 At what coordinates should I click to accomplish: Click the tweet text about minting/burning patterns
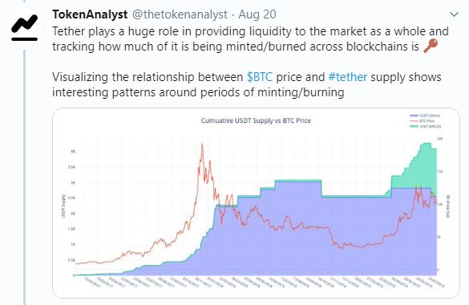[247, 84]
